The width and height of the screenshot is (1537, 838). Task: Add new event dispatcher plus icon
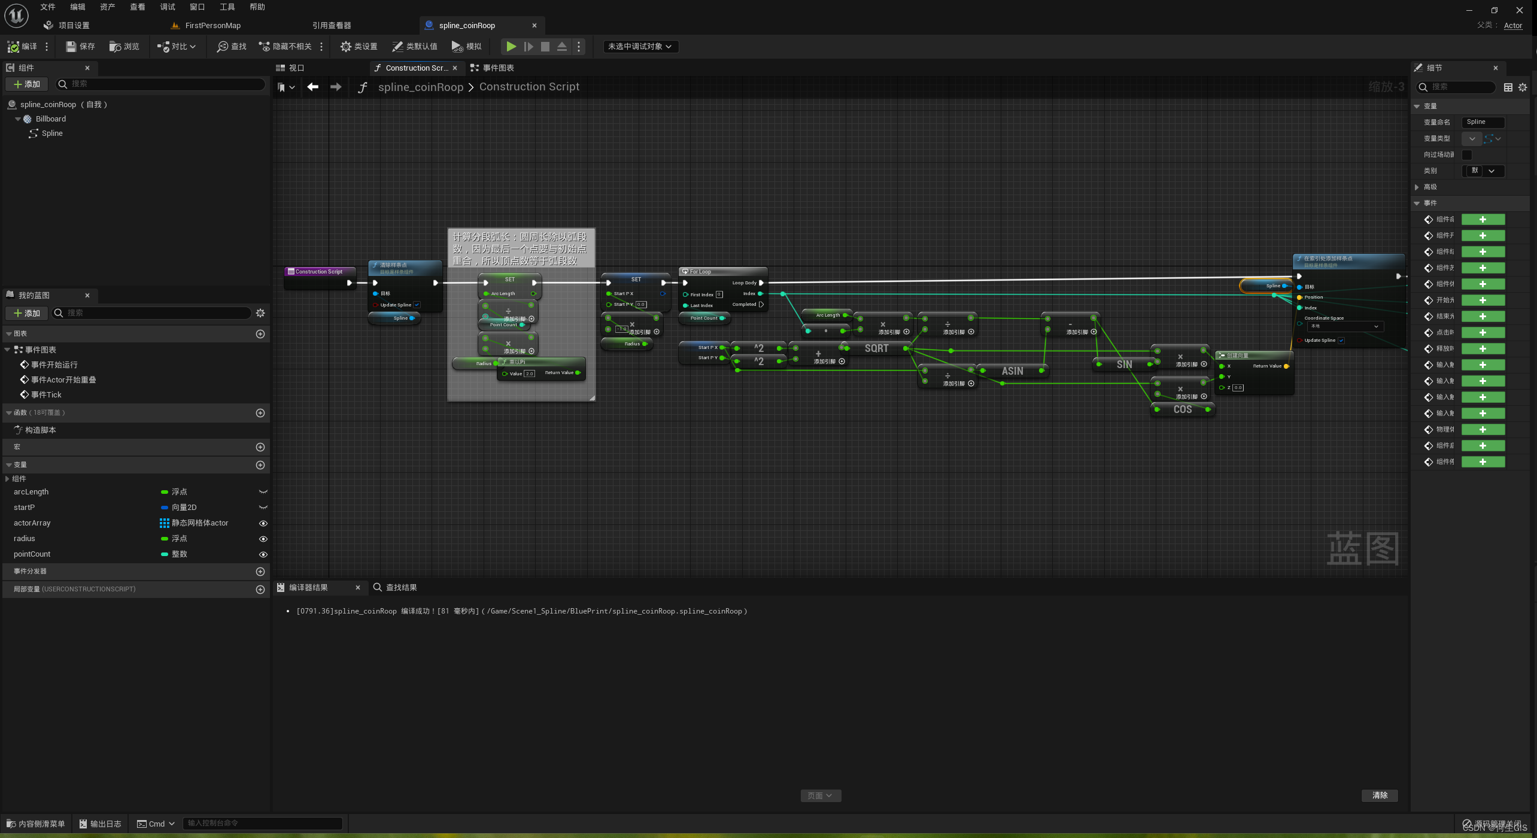(260, 571)
